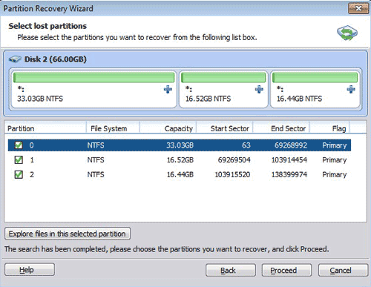Click NTFS file system in partition 0 row
Image resolution: width=371 pixels, height=287 pixels.
coord(96,145)
